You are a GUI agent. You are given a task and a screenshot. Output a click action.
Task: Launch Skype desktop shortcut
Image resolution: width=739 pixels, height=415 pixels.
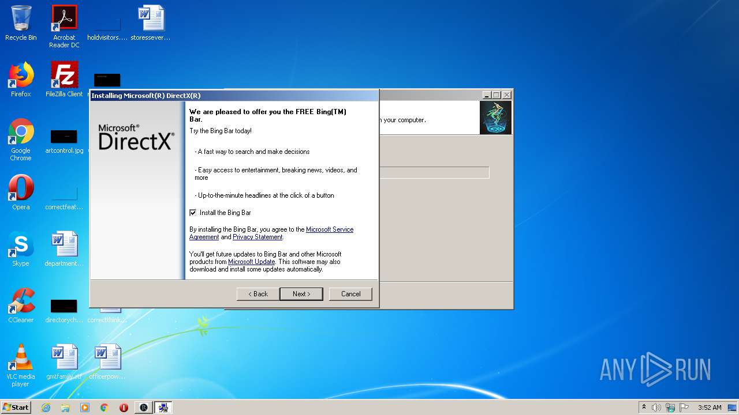click(x=21, y=249)
